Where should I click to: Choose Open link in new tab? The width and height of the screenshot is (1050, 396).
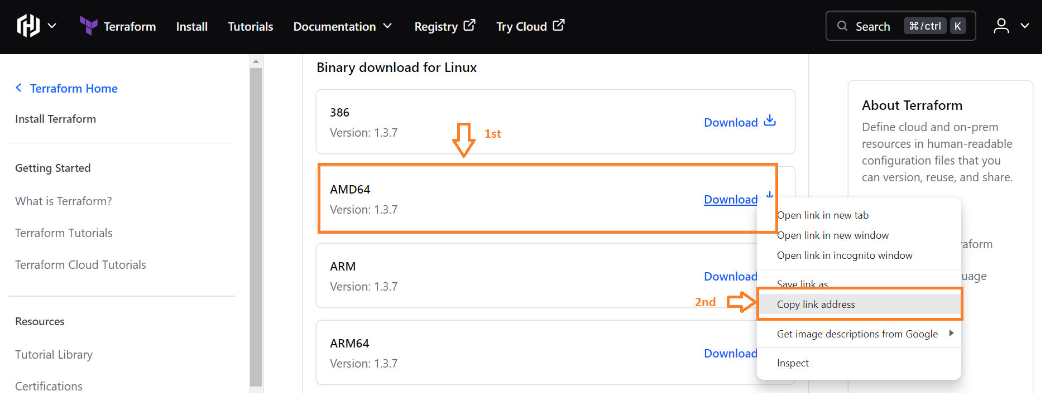[823, 215]
